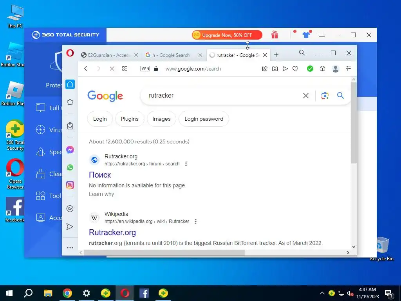Open the edit page pencil icon in address bar

[265, 69]
